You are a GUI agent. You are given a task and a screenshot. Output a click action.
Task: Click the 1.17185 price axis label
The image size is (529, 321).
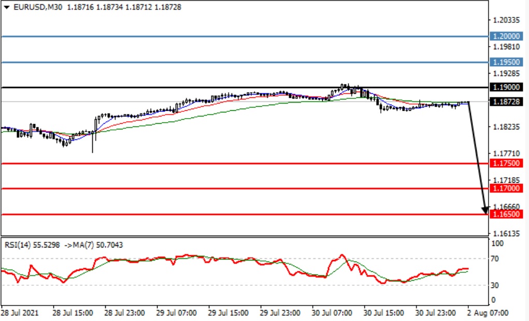point(506,180)
